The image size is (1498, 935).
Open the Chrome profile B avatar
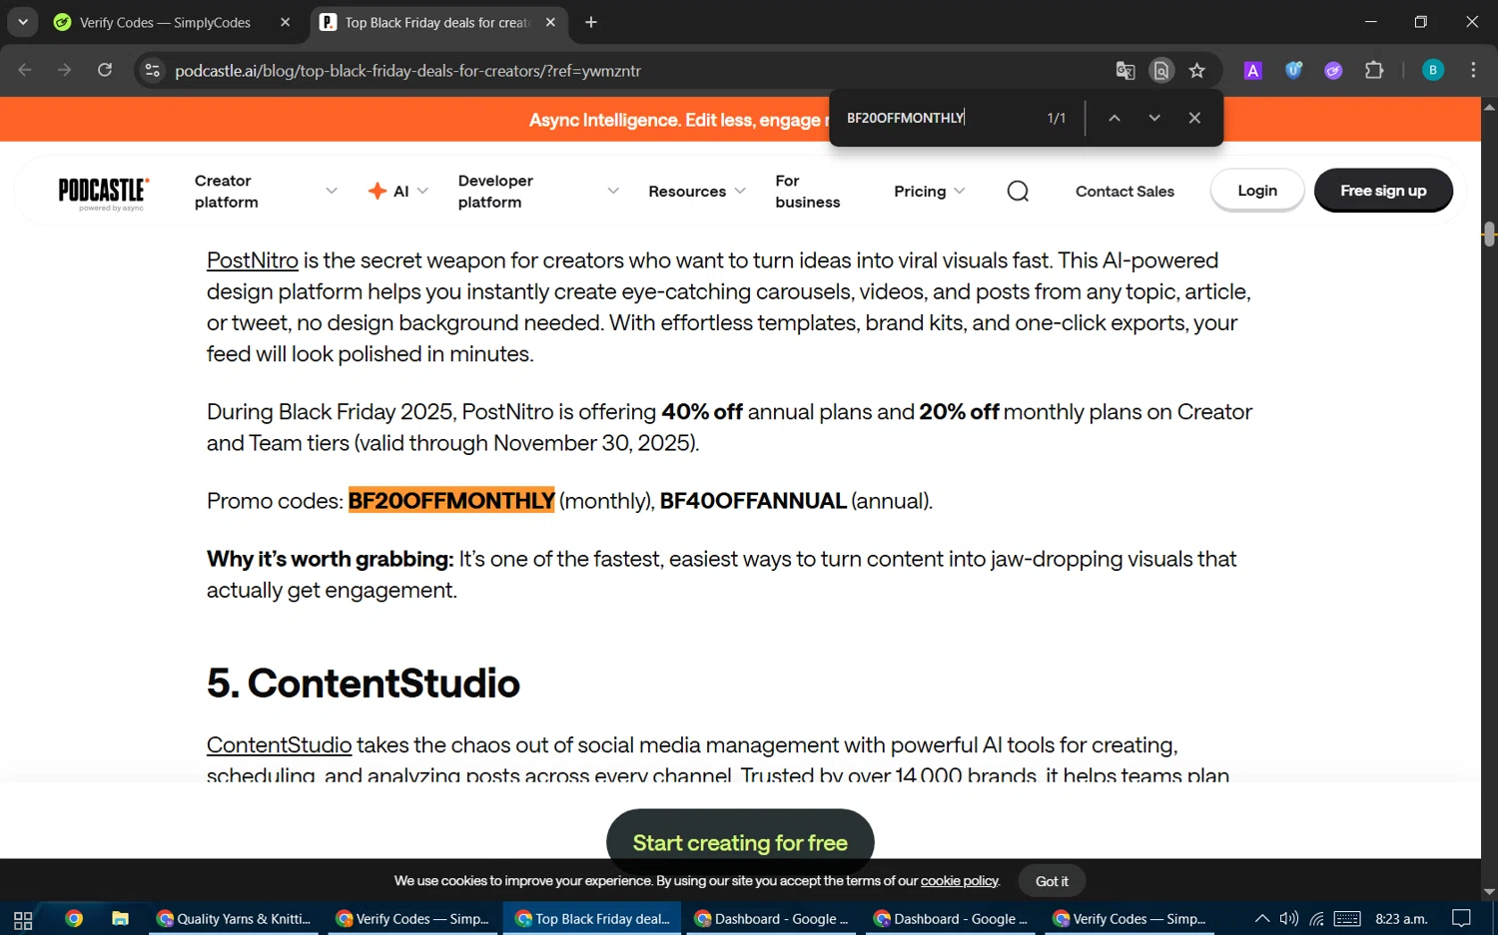[1433, 70]
